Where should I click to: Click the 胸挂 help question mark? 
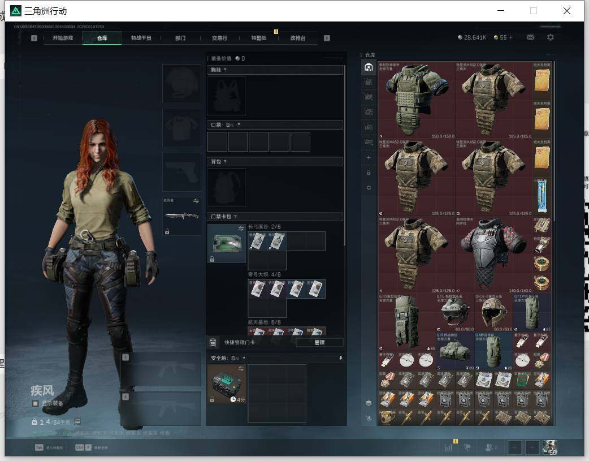coord(225,70)
